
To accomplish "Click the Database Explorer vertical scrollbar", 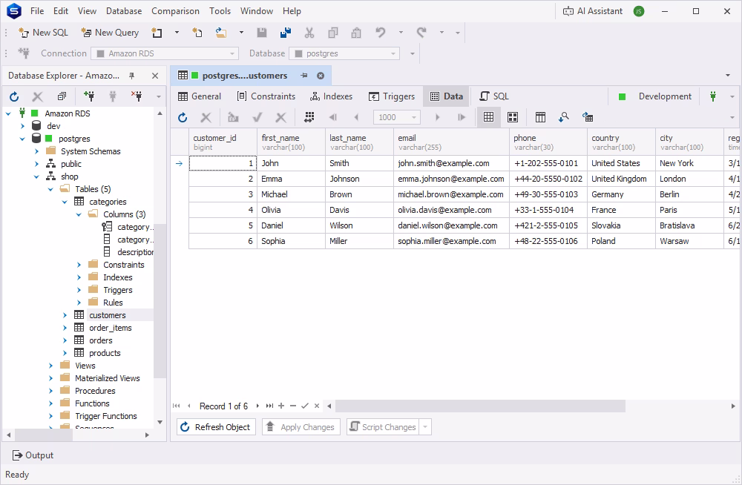I will click(x=160, y=301).
